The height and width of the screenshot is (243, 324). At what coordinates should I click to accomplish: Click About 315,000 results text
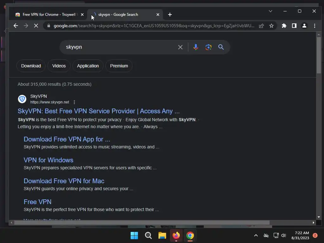click(x=54, y=84)
